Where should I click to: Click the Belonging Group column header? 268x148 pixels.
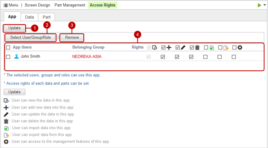[88, 47]
